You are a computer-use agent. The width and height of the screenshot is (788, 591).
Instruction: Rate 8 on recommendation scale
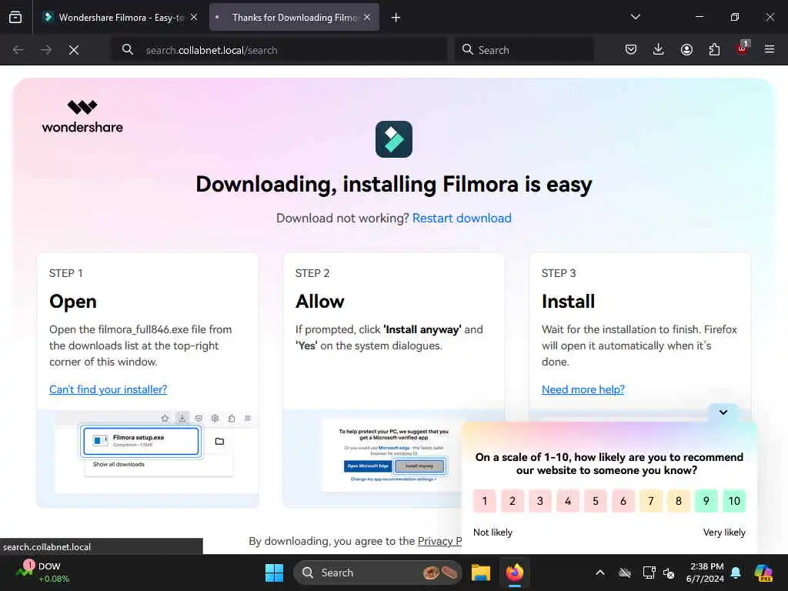click(x=679, y=501)
